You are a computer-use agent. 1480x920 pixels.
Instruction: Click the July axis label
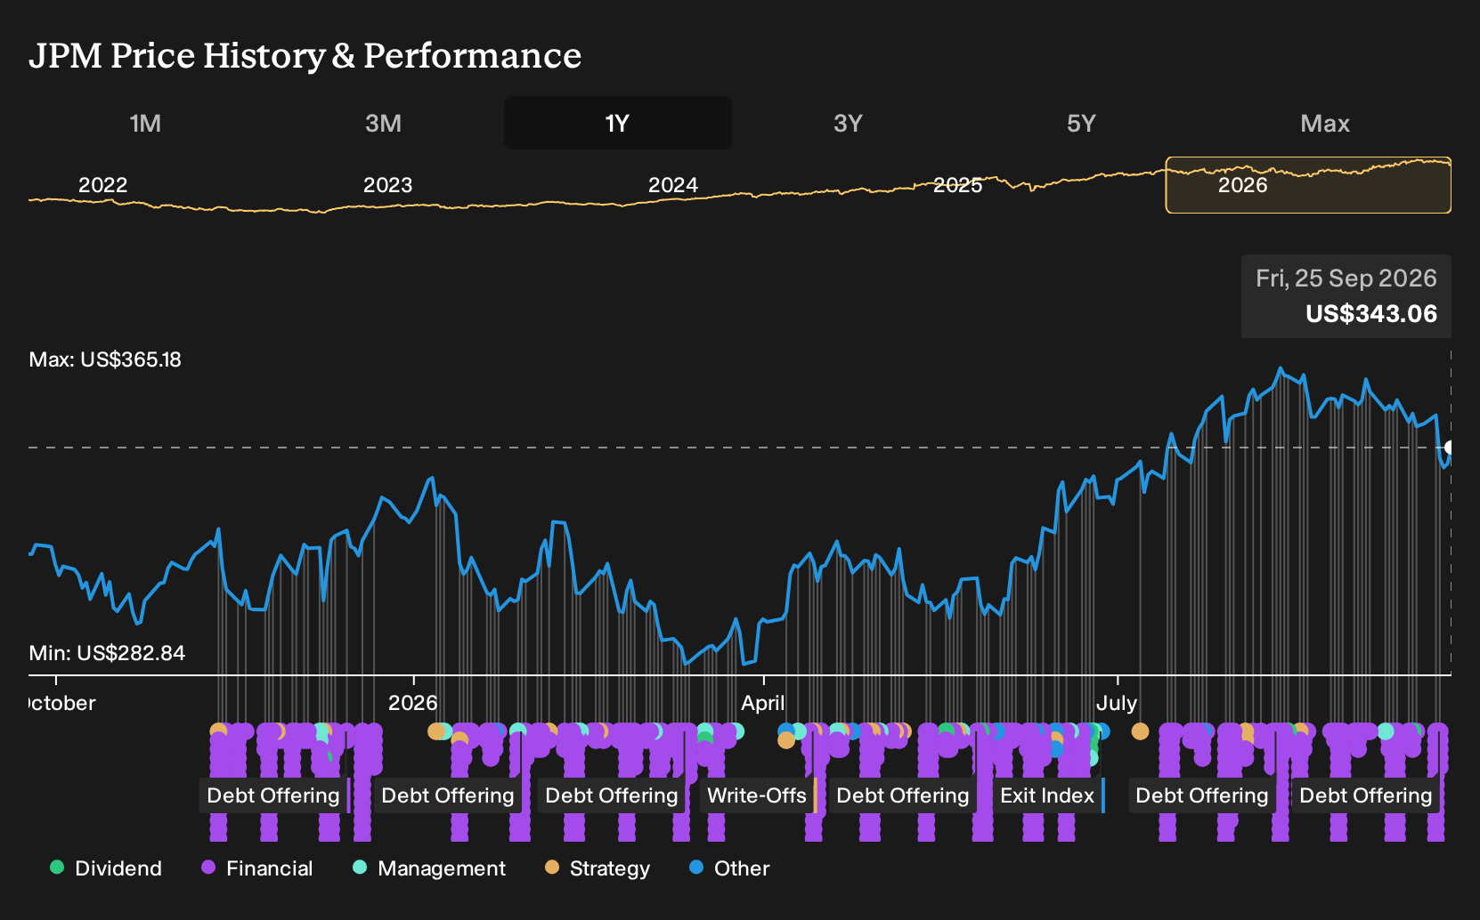tap(1117, 703)
